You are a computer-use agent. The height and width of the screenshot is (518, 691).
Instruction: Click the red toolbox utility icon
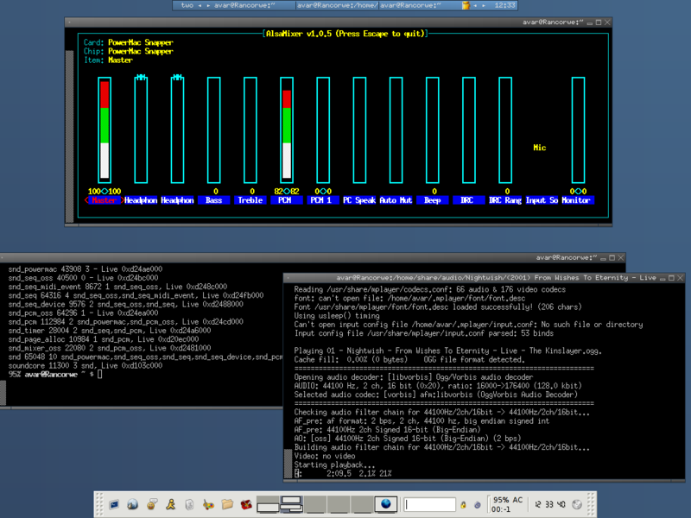click(245, 505)
